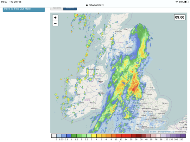Tap the netweather.tv address bar
The image size is (190, 142).
(95, 5)
